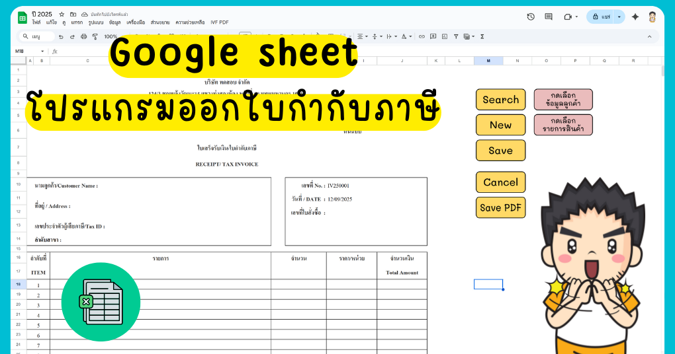Select the highlighted column M header
Screen dimensions: 675x354
(488, 61)
